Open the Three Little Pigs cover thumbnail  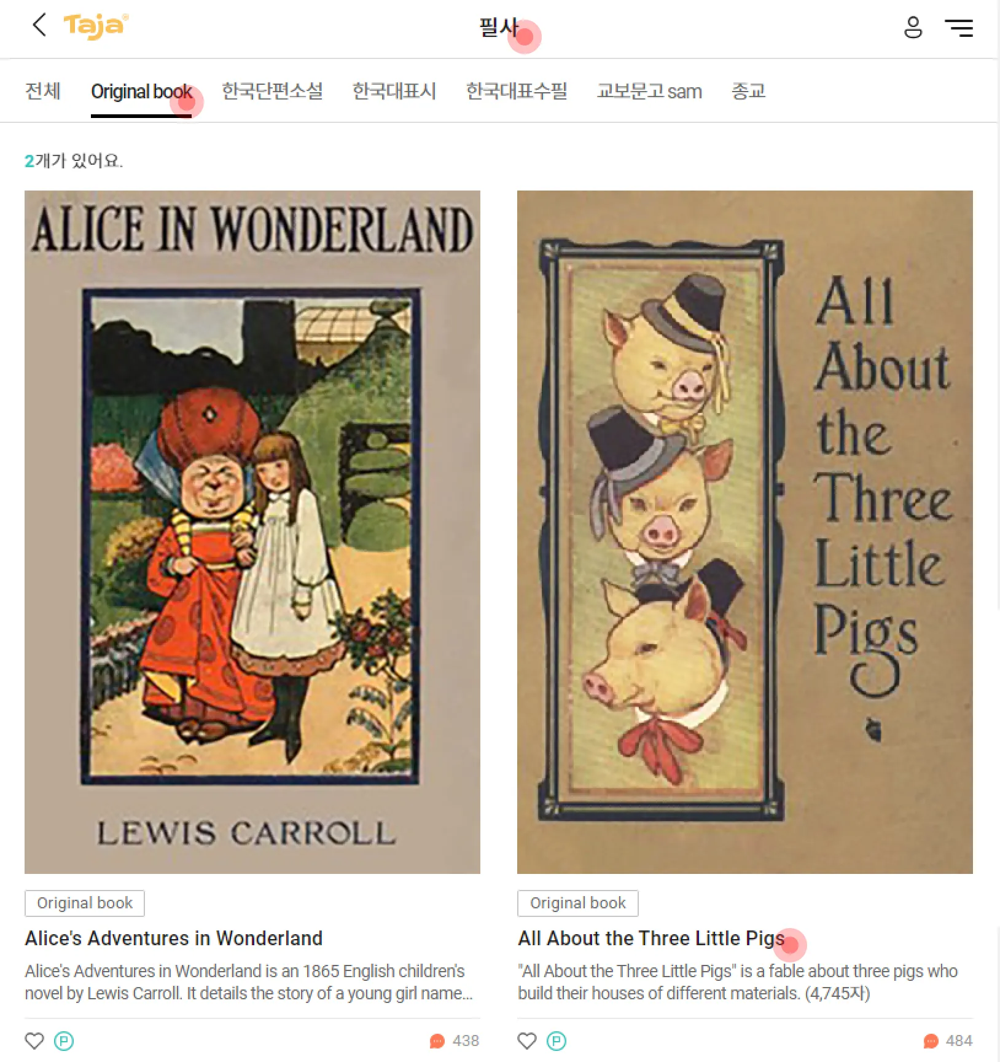click(x=745, y=532)
